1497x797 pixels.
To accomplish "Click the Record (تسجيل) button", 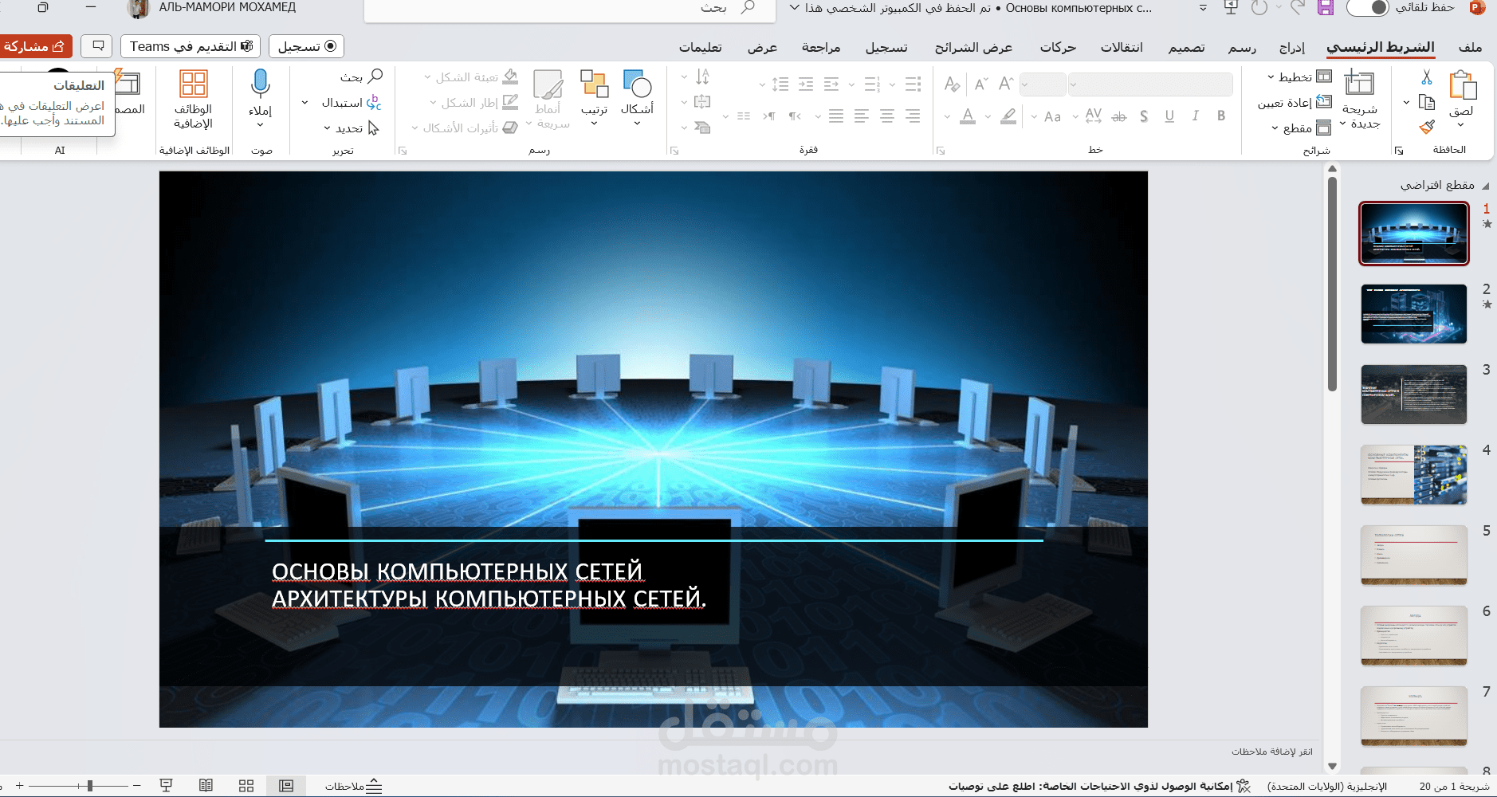I will click(x=307, y=46).
